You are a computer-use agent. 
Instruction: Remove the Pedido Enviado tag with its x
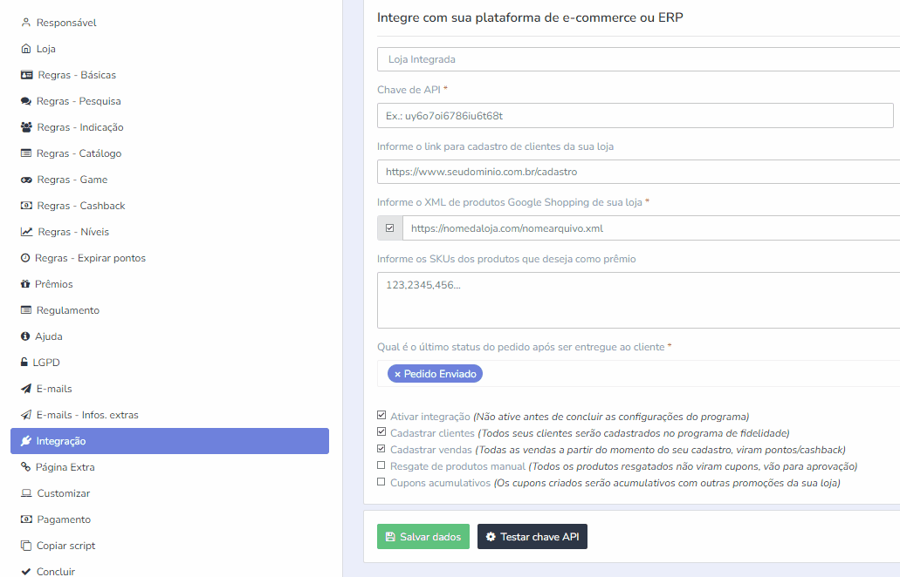click(397, 374)
